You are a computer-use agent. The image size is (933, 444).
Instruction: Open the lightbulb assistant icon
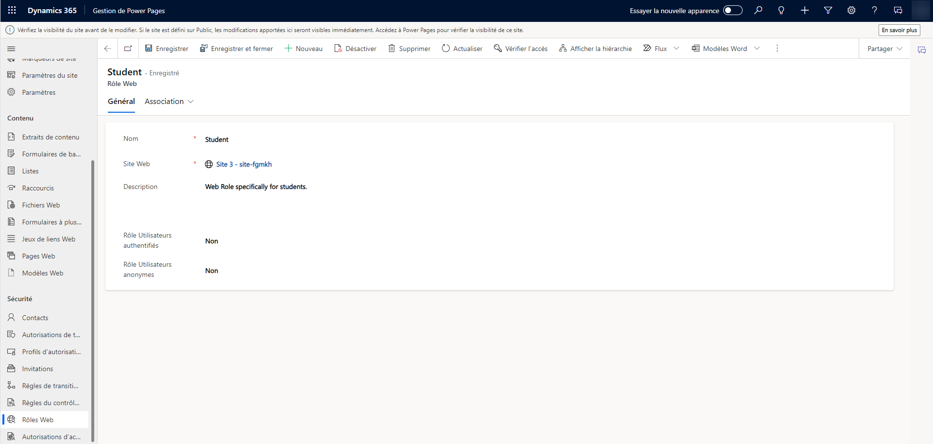pyautogui.click(x=781, y=10)
